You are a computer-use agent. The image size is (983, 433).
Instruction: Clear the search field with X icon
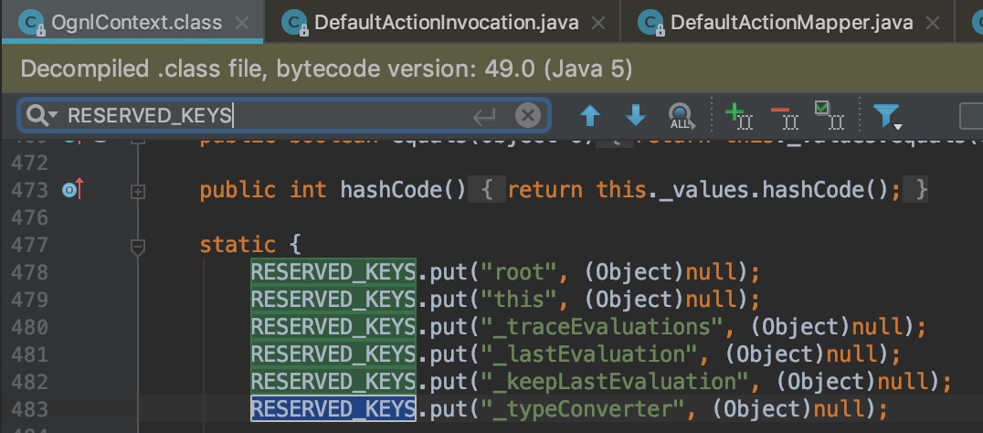tap(528, 115)
